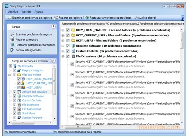The height and width of the screenshot is (138, 188).
Task: Open the Ayuda menu
Action: pyautogui.click(x=39, y=12)
